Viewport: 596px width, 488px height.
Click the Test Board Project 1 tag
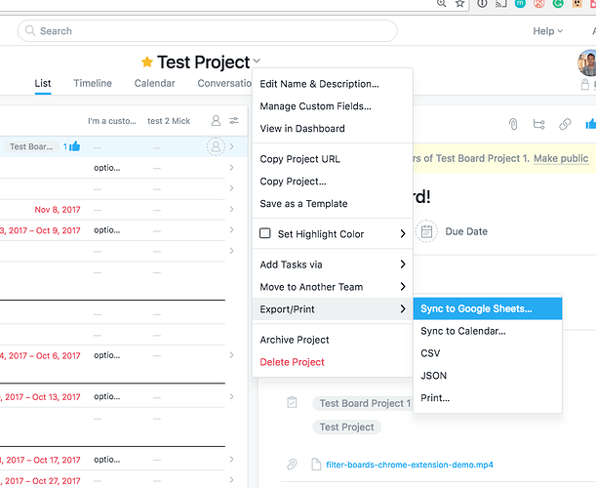click(x=363, y=403)
